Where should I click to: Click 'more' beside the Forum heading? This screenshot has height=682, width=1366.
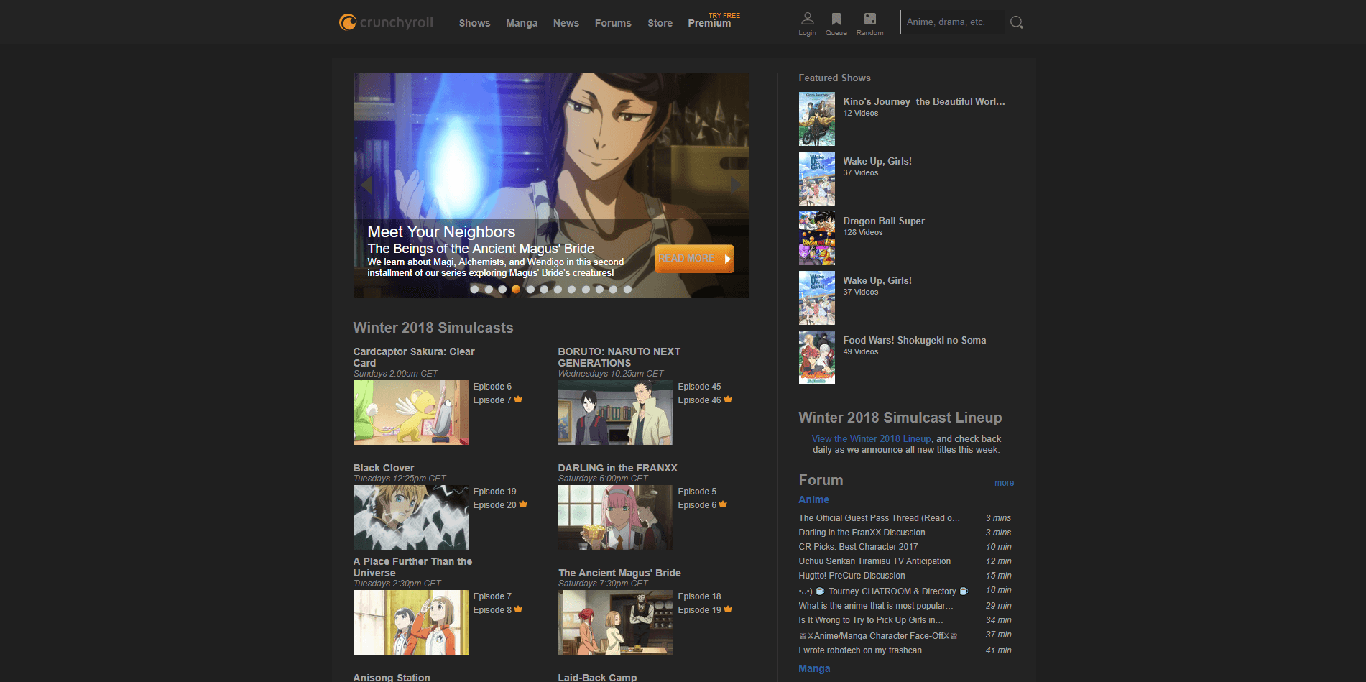click(x=1004, y=482)
